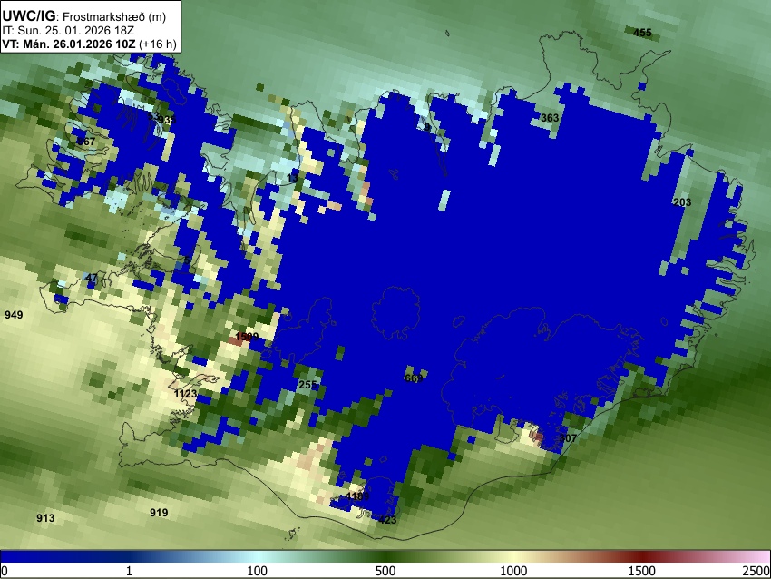Click the VT: Mán. 26.01.2026 10Z line
The height and width of the screenshot is (579, 771).
(x=89, y=44)
